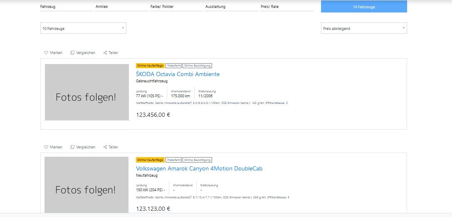Click the power value '77 kW (105 PS)'
This screenshot has width=452, height=217.
pyautogui.click(x=148, y=96)
